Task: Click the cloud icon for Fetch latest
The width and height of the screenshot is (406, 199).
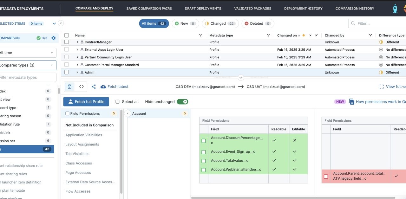Action: (x=103, y=87)
